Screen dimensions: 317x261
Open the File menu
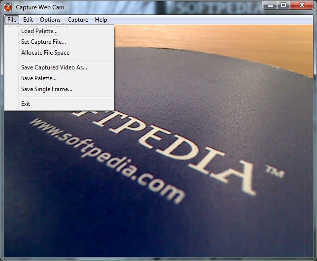tap(12, 20)
